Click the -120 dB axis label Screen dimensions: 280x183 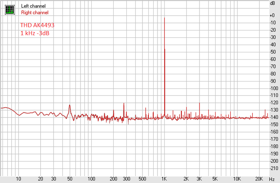pos(274,103)
